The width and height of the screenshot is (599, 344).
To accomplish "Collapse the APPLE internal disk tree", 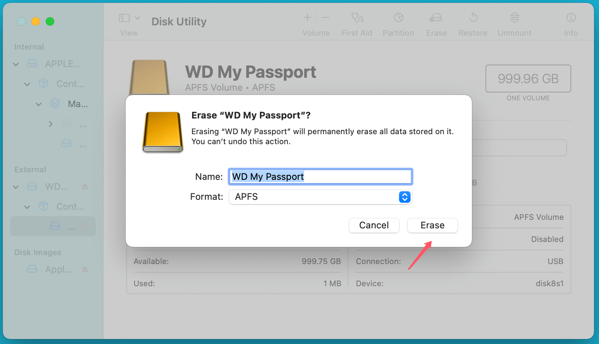I will click(16, 64).
